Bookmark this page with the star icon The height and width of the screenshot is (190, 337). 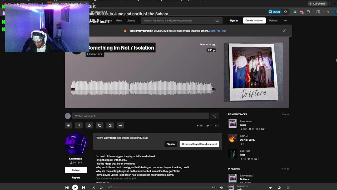point(285,12)
